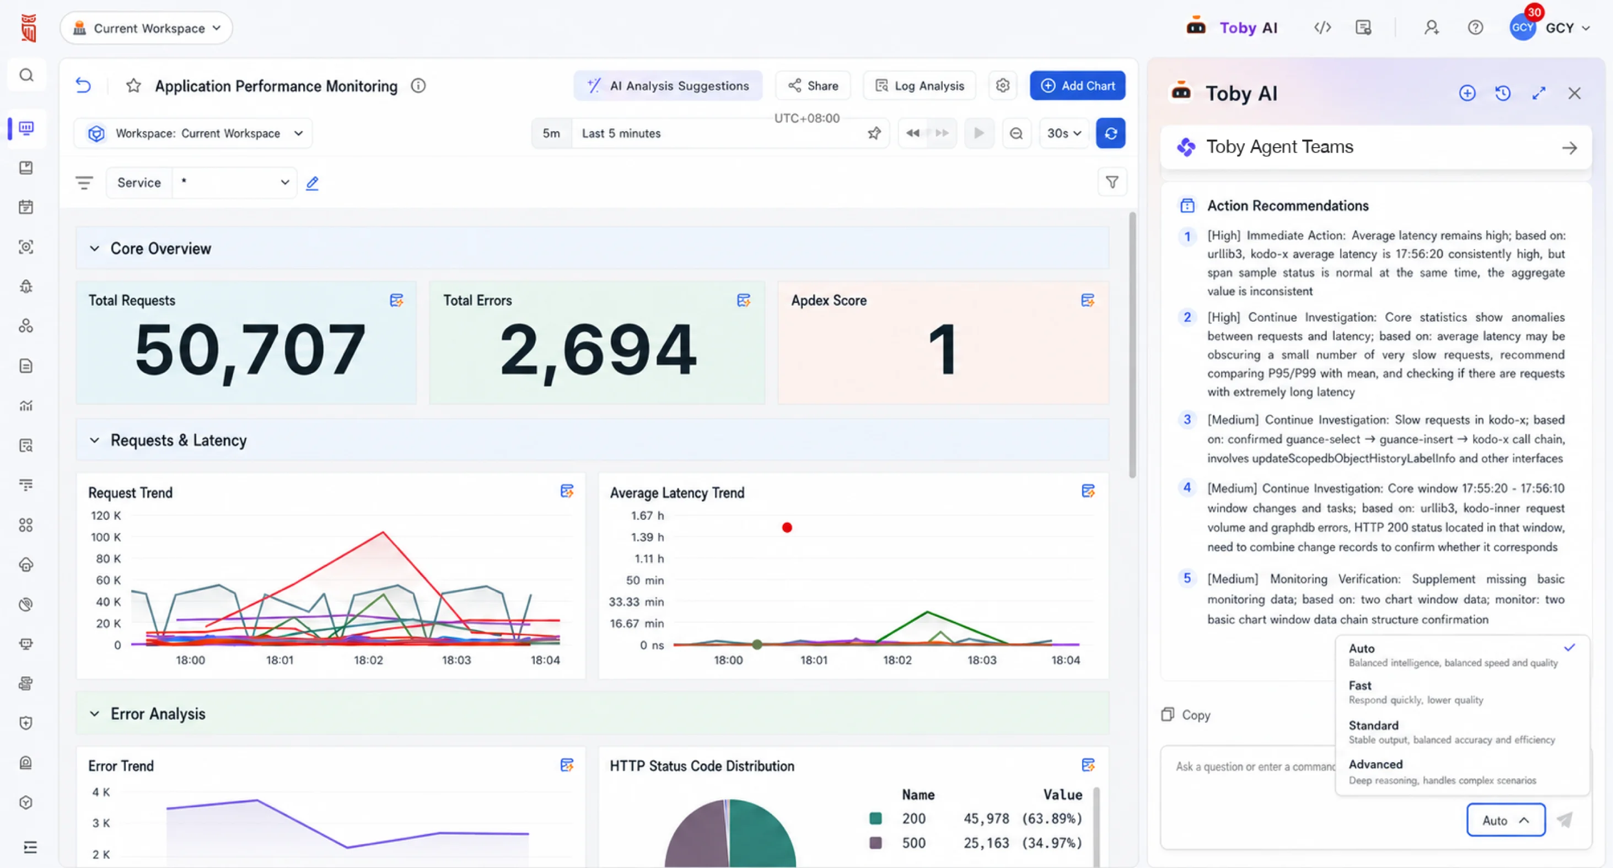Open the Workspace: Current Workspace selector
Image resolution: width=1613 pixels, height=868 pixels.
tap(194, 133)
